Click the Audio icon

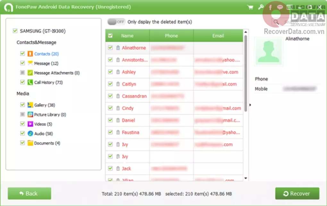(x=30, y=133)
